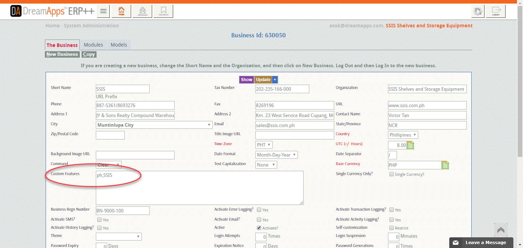Open the Time Zone PHT dropdown
Image resolution: width=523 pixels, height=248 pixels.
pos(264,145)
